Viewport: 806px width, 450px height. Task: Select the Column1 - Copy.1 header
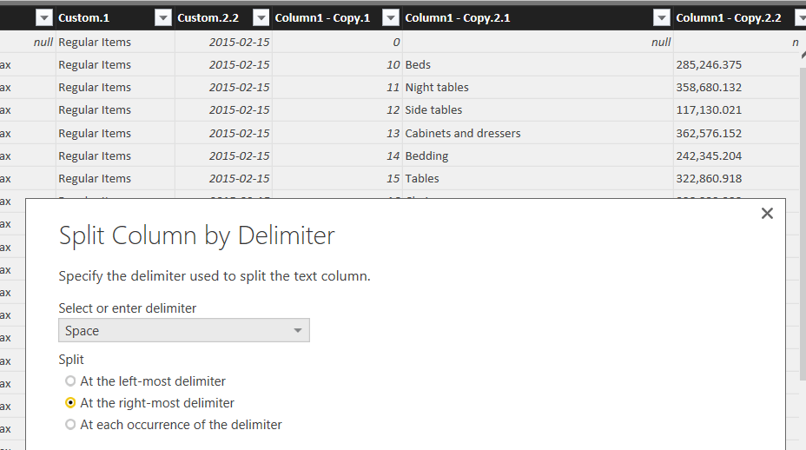click(323, 18)
